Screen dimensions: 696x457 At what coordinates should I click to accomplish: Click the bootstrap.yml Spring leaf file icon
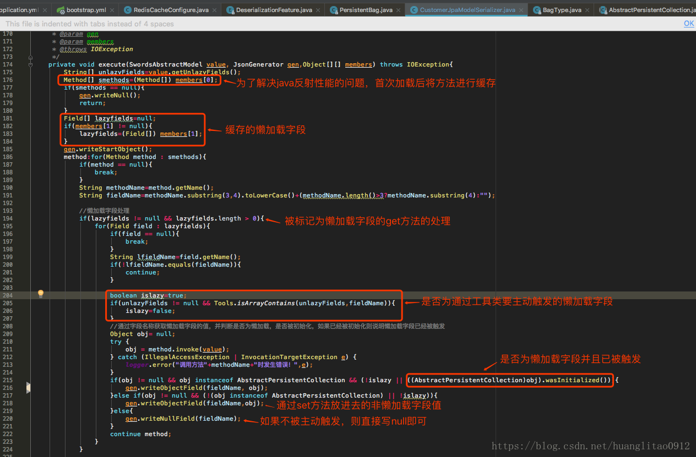pos(61,10)
